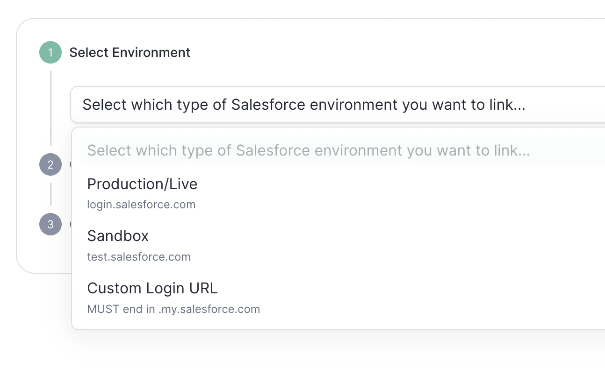This screenshot has width=605, height=369.
Task: Select the test.salesforce.com subtitle
Action: coord(139,257)
